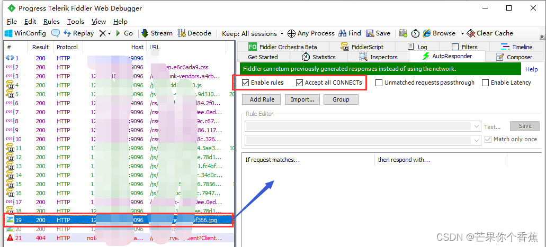Image resolution: width=546 pixels, height=247 pixels.
Task: Select JS session number 13
Action: click(119, 166)
